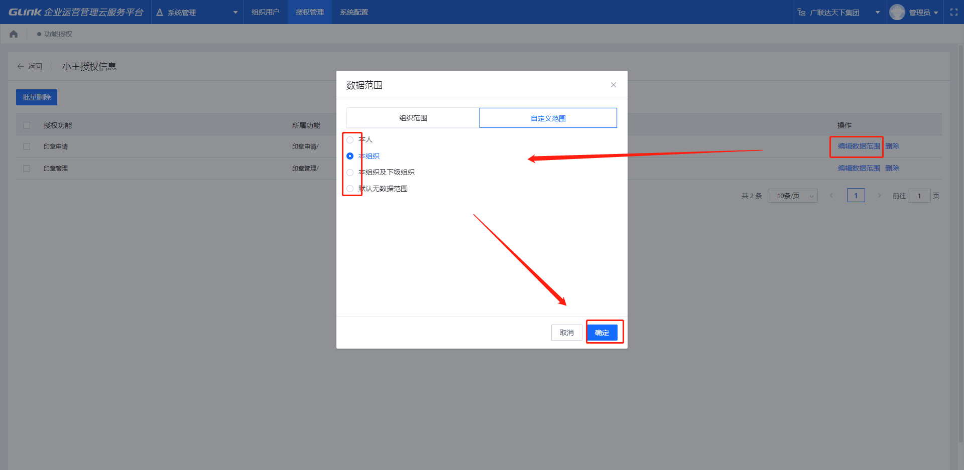Select 默认无数据范围 radio option
Image resolution: width=964 pixels, height=470 pixels.
tap(350, 189)
